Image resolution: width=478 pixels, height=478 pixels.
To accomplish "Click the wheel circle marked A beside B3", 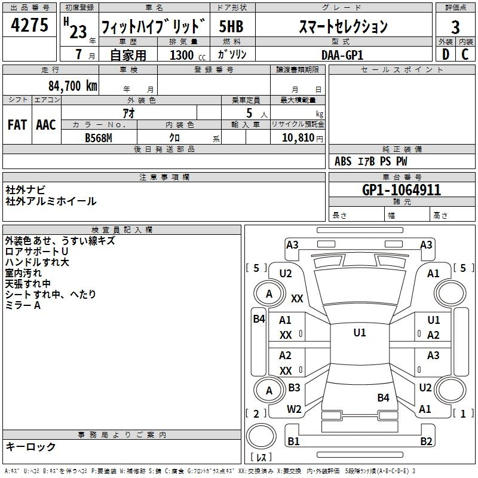I will 269,390.
